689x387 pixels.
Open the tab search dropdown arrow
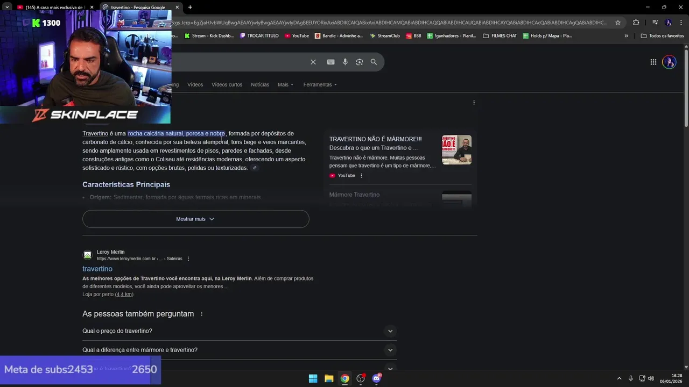[x=7, y=7]
